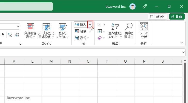This screenshot has height=103, width=188.
Task: Expand the AutoSum dropdown arrow
Action: tap(104, 24)
